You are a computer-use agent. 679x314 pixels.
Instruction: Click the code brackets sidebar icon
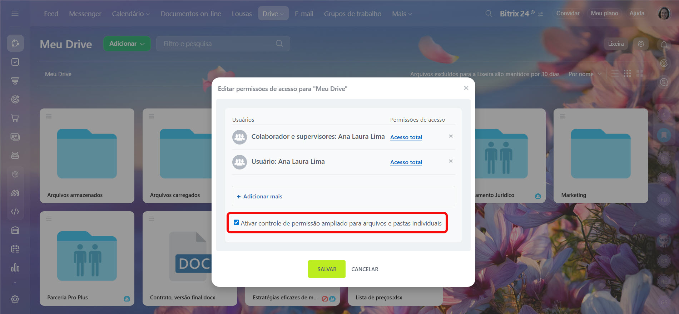coord(15,212)
